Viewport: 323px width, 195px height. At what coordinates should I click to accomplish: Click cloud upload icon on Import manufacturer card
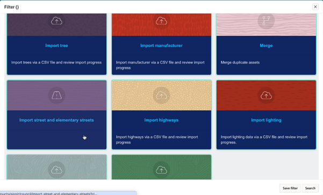click(x=161, y=21)
